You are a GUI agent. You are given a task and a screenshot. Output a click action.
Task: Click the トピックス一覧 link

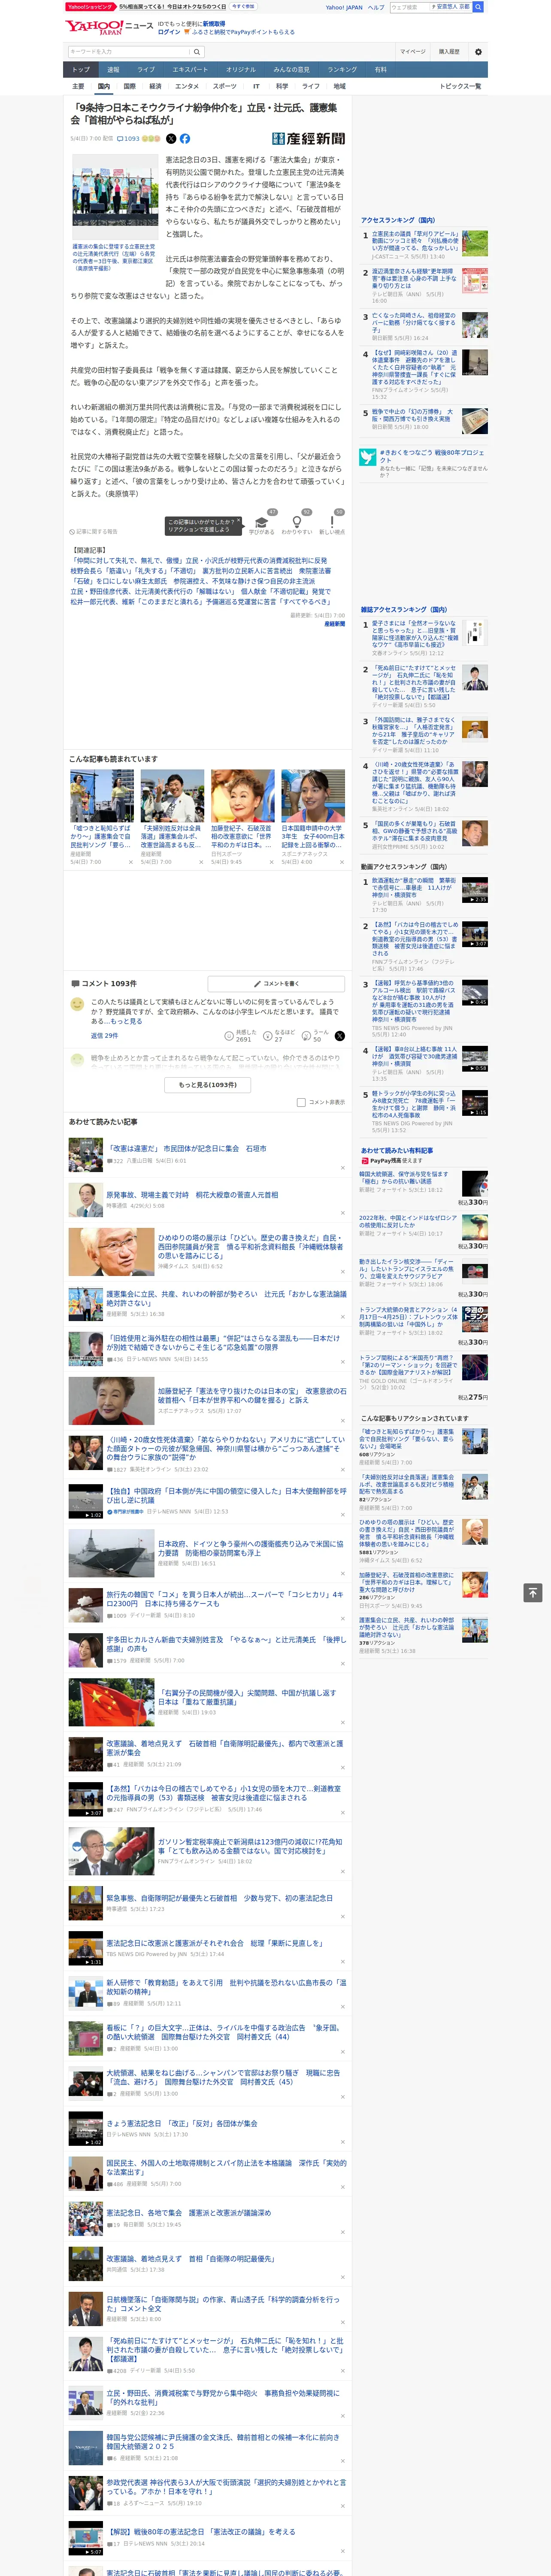pos(460,86)
